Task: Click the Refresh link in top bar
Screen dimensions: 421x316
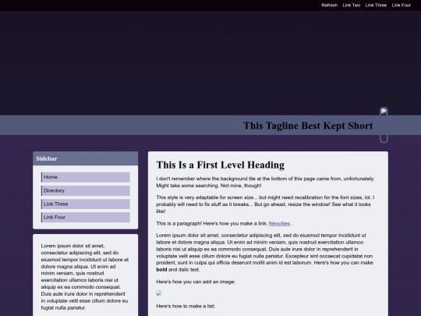Action: pyautogui.click(x=330, y=5)
